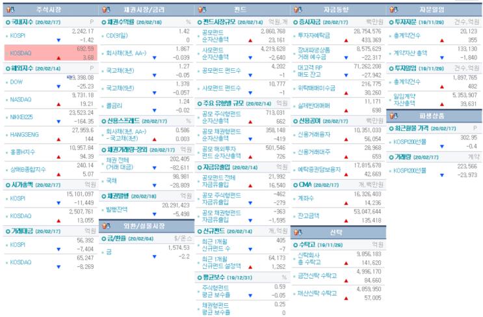Screen dimensions: 483x317
Task: Open the 투자자예탁금 link
Action: tap(313, 36)
